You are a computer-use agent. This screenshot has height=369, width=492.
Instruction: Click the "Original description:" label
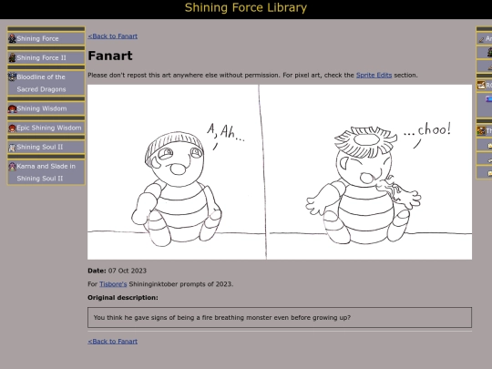(123, 297)
